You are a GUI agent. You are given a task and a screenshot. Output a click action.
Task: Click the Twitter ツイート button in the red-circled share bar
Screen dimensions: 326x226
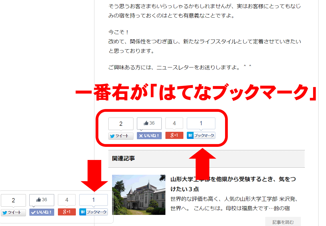point(121,136)
